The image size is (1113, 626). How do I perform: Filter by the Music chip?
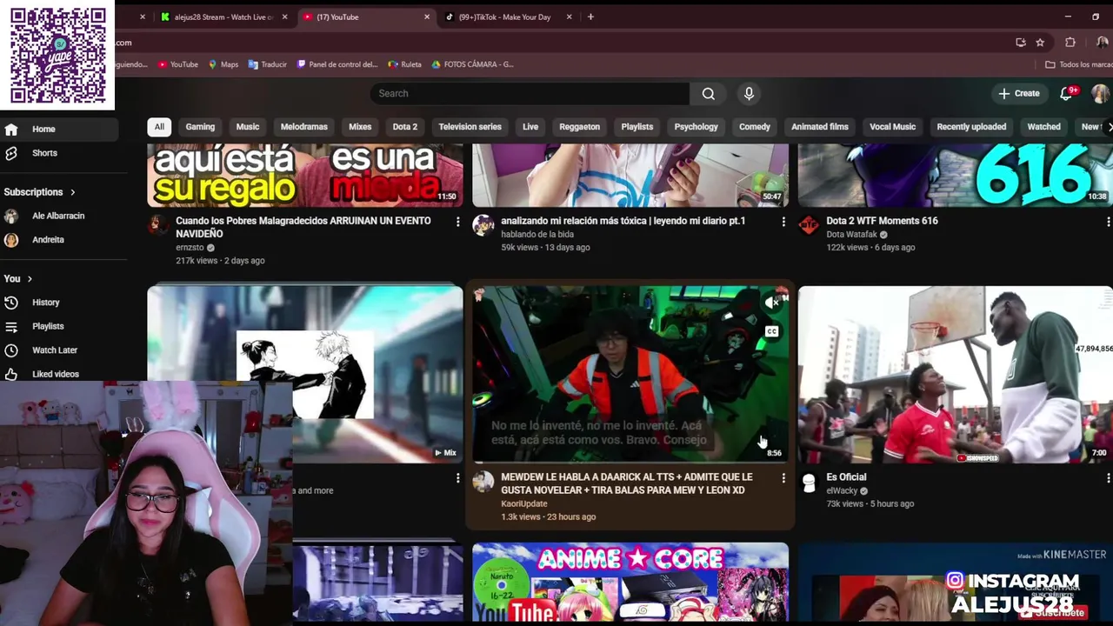[x=248, y=127]
